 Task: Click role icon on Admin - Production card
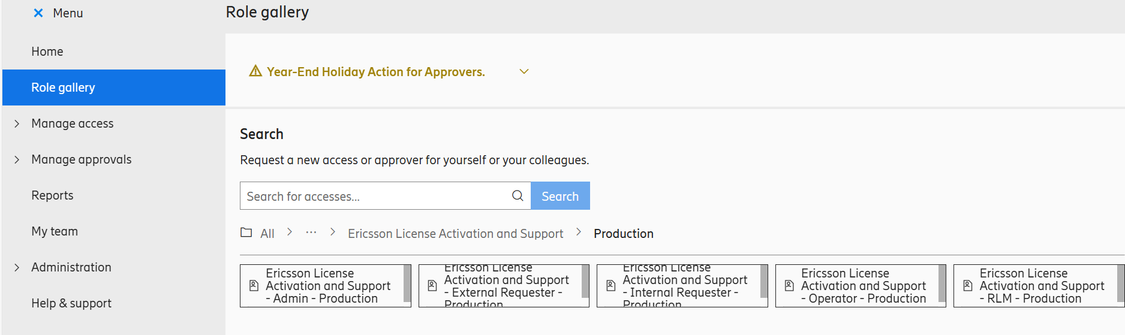click(x=254, y=286)
